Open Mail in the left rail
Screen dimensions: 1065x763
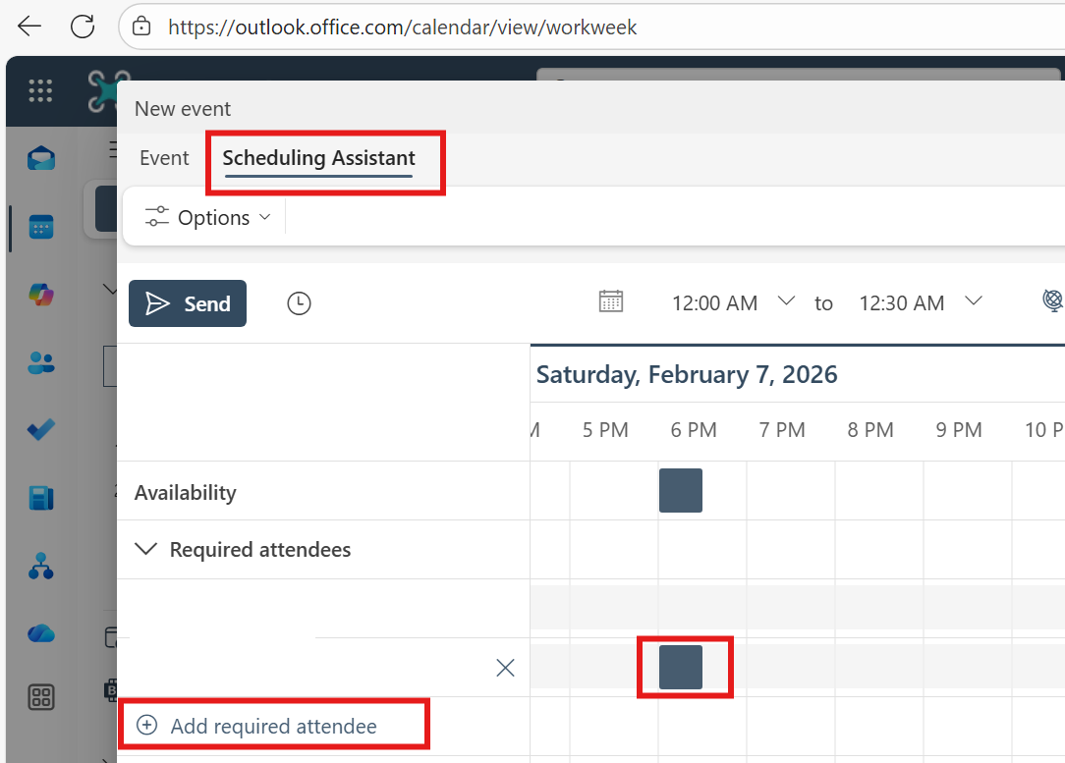[x=40, y=158]
